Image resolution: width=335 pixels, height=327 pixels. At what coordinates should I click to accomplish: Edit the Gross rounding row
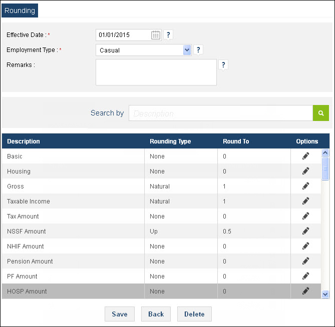305,186
